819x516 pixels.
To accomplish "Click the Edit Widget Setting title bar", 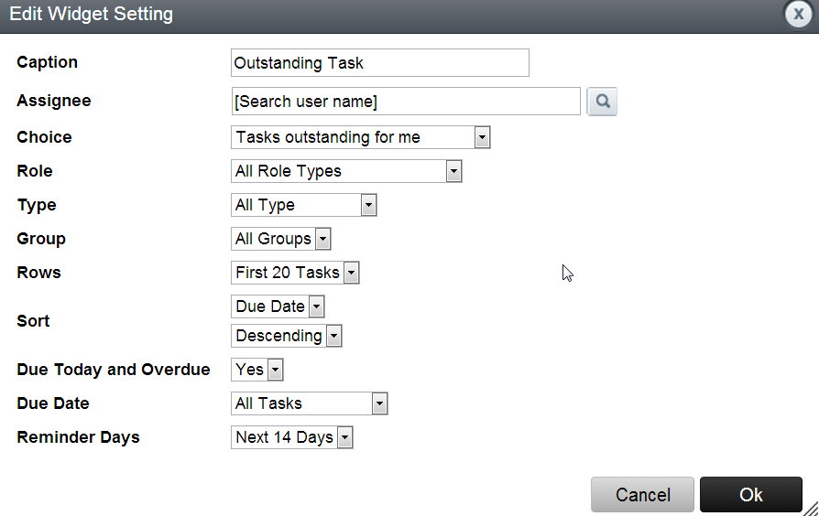I will point(366,15).
